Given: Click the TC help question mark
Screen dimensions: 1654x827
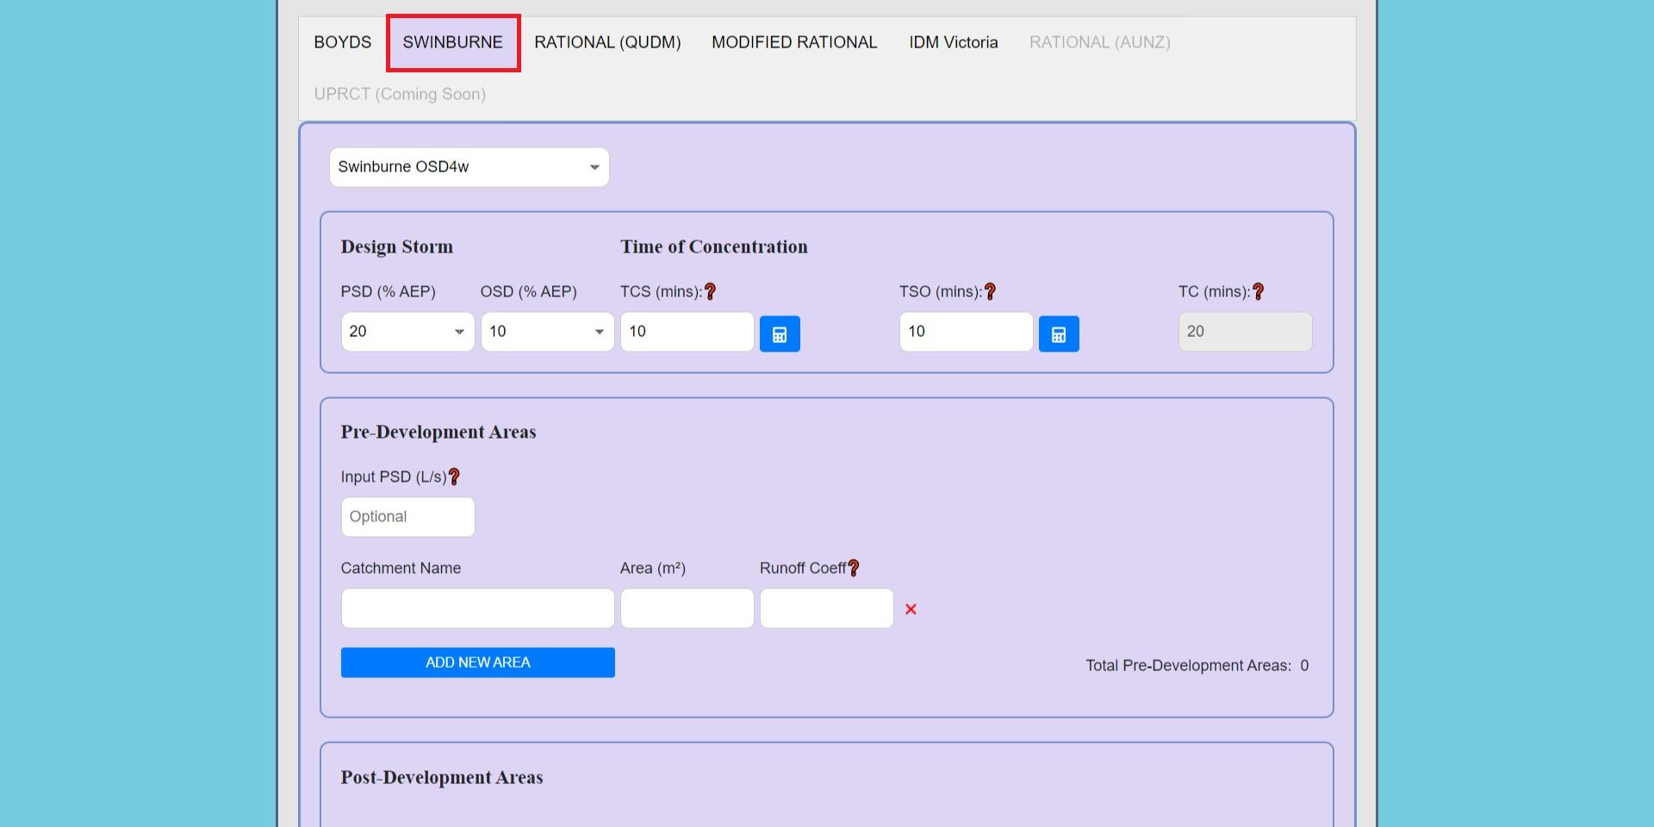Looking at the screenshot, I should point(1258,292).
